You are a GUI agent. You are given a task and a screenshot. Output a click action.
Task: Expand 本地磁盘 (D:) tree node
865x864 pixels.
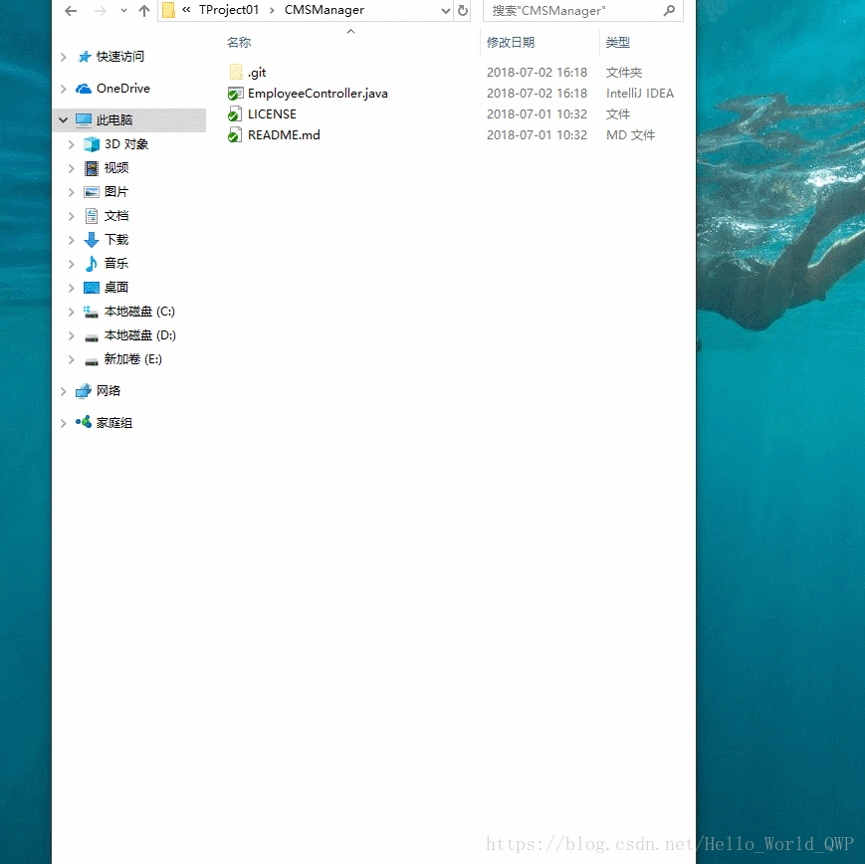pyautogui.click(x=71, y=335)
